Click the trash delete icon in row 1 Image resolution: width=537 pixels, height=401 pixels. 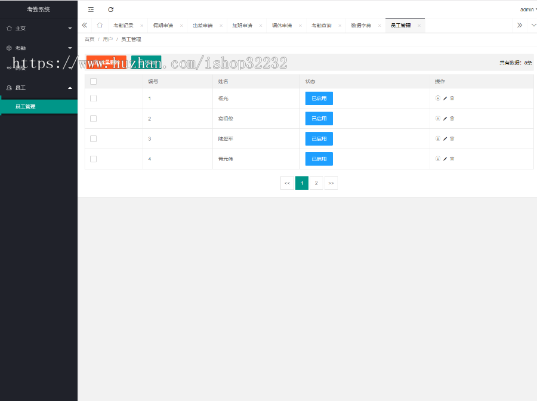452,98
